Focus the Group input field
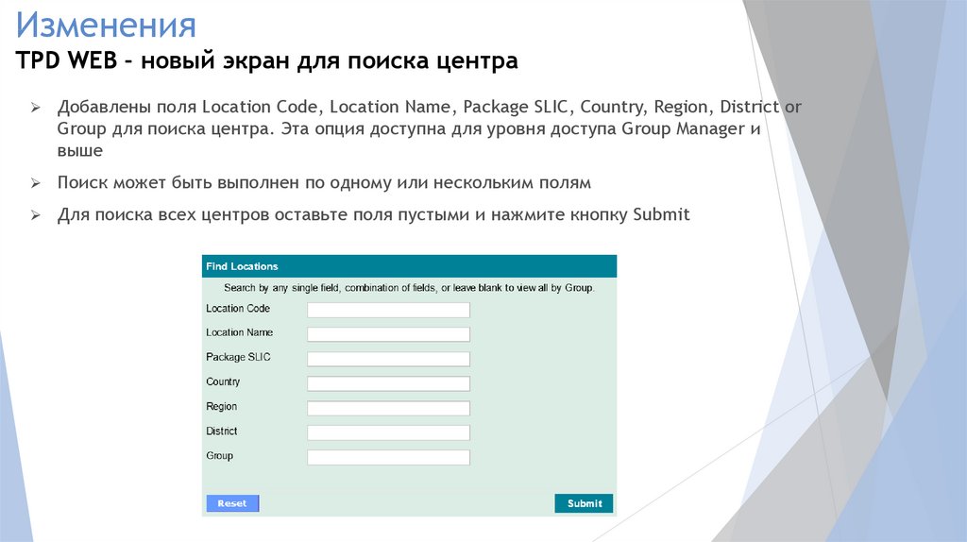The image size is (967, 542). pyautogui.click(x=388, y=457)
